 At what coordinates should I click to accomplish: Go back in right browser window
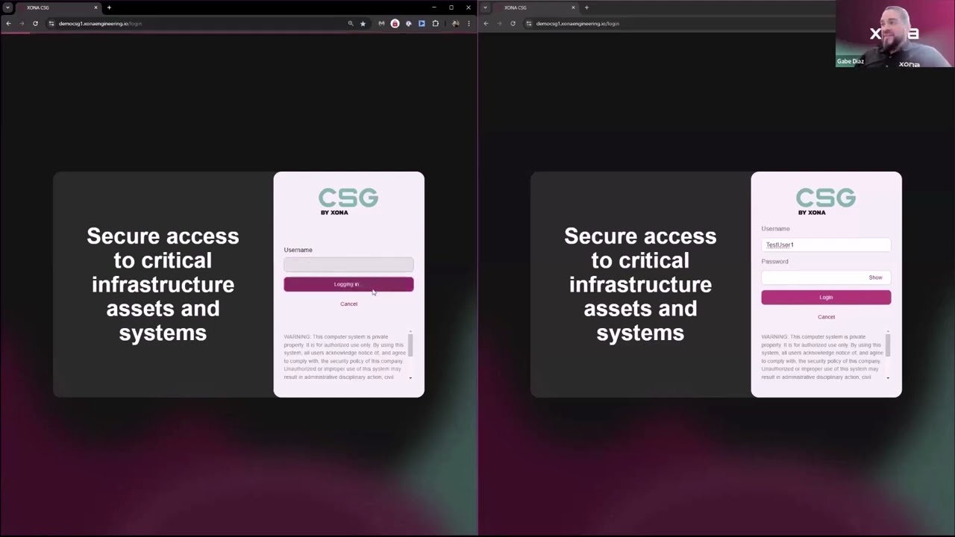pos(486,23)
